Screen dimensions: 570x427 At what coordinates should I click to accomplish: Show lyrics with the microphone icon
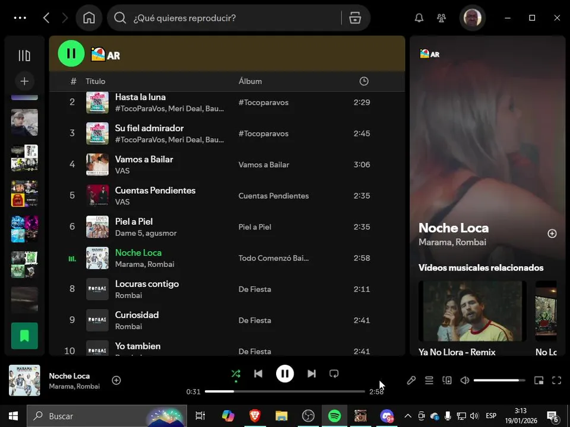pos(411,380)
